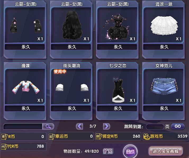Focus the 跳转到第 page number field
Image resolution: width=189 pixels, height=158 pixels.
pos(155,127)
